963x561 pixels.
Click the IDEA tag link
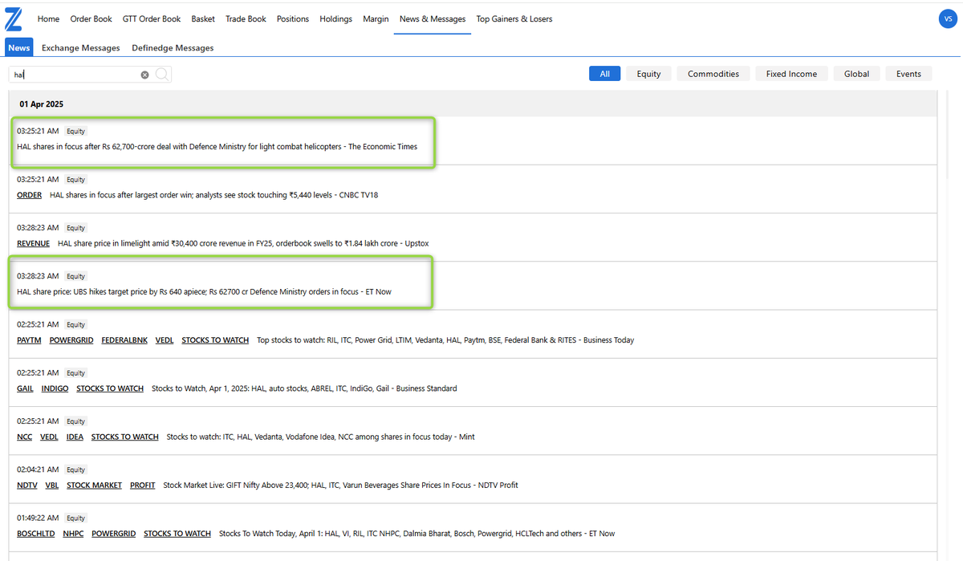[75, 437]
